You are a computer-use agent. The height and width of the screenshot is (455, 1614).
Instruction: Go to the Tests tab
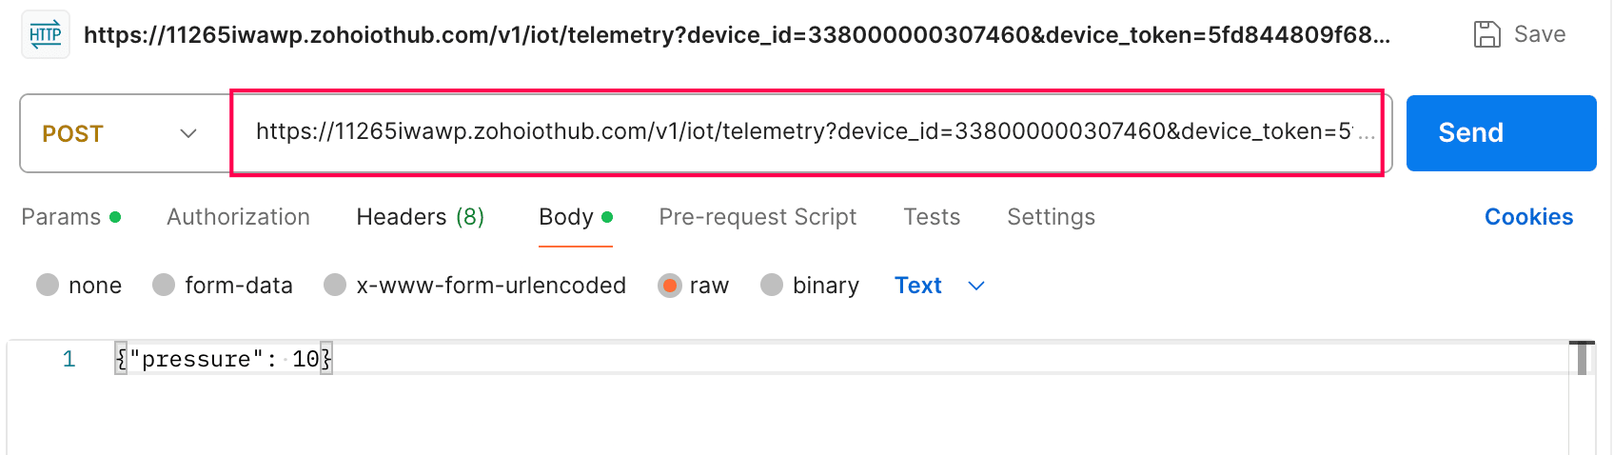932,217
